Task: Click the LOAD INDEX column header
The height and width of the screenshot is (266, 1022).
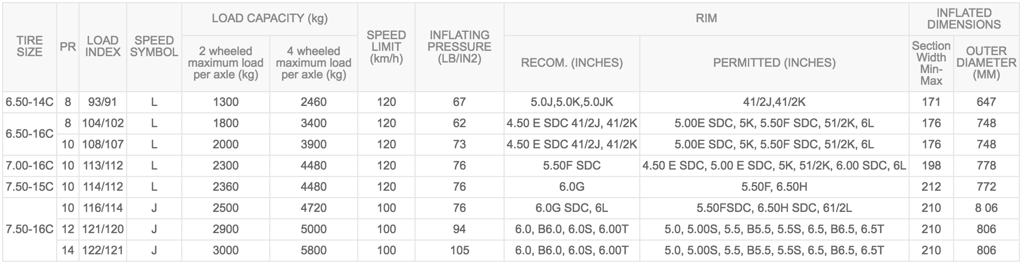Action: click(x=102, y=47)
